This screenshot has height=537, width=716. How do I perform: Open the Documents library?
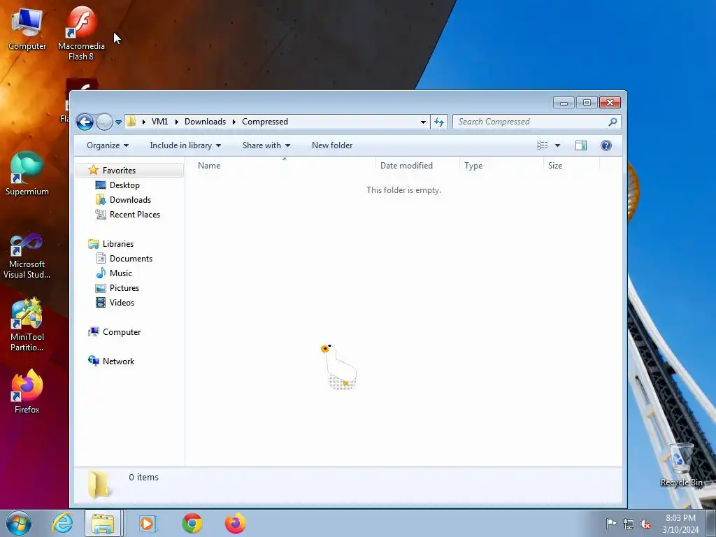point(131,259)
